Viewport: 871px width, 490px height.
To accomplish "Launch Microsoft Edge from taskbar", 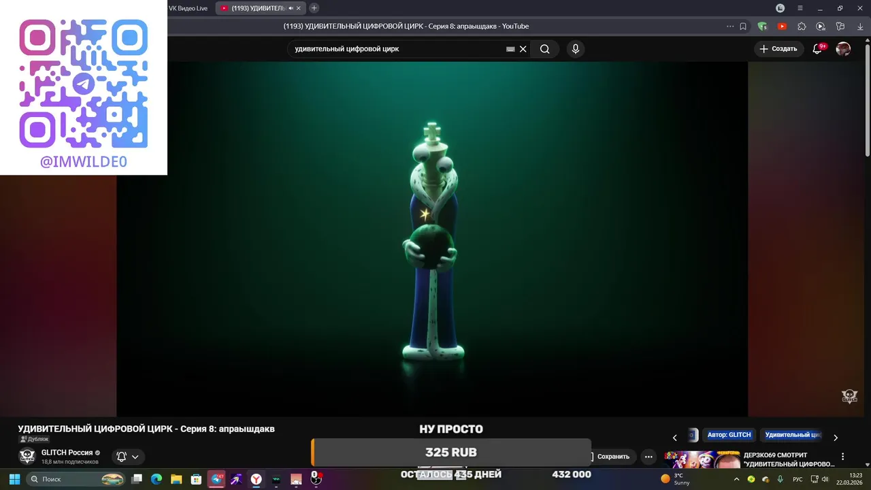I will pos(157,479).
